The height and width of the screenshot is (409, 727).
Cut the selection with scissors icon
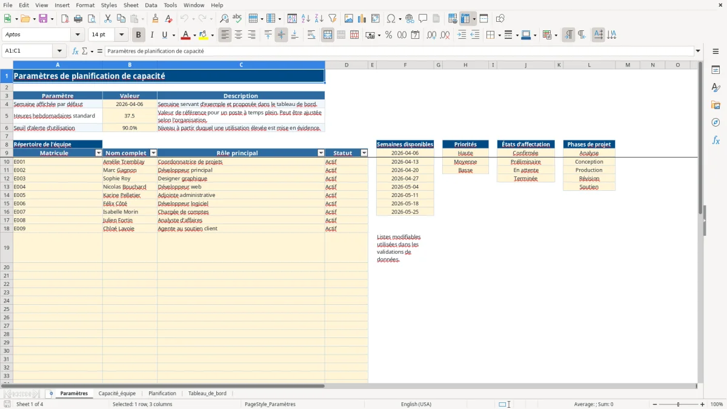click(107, 19)
